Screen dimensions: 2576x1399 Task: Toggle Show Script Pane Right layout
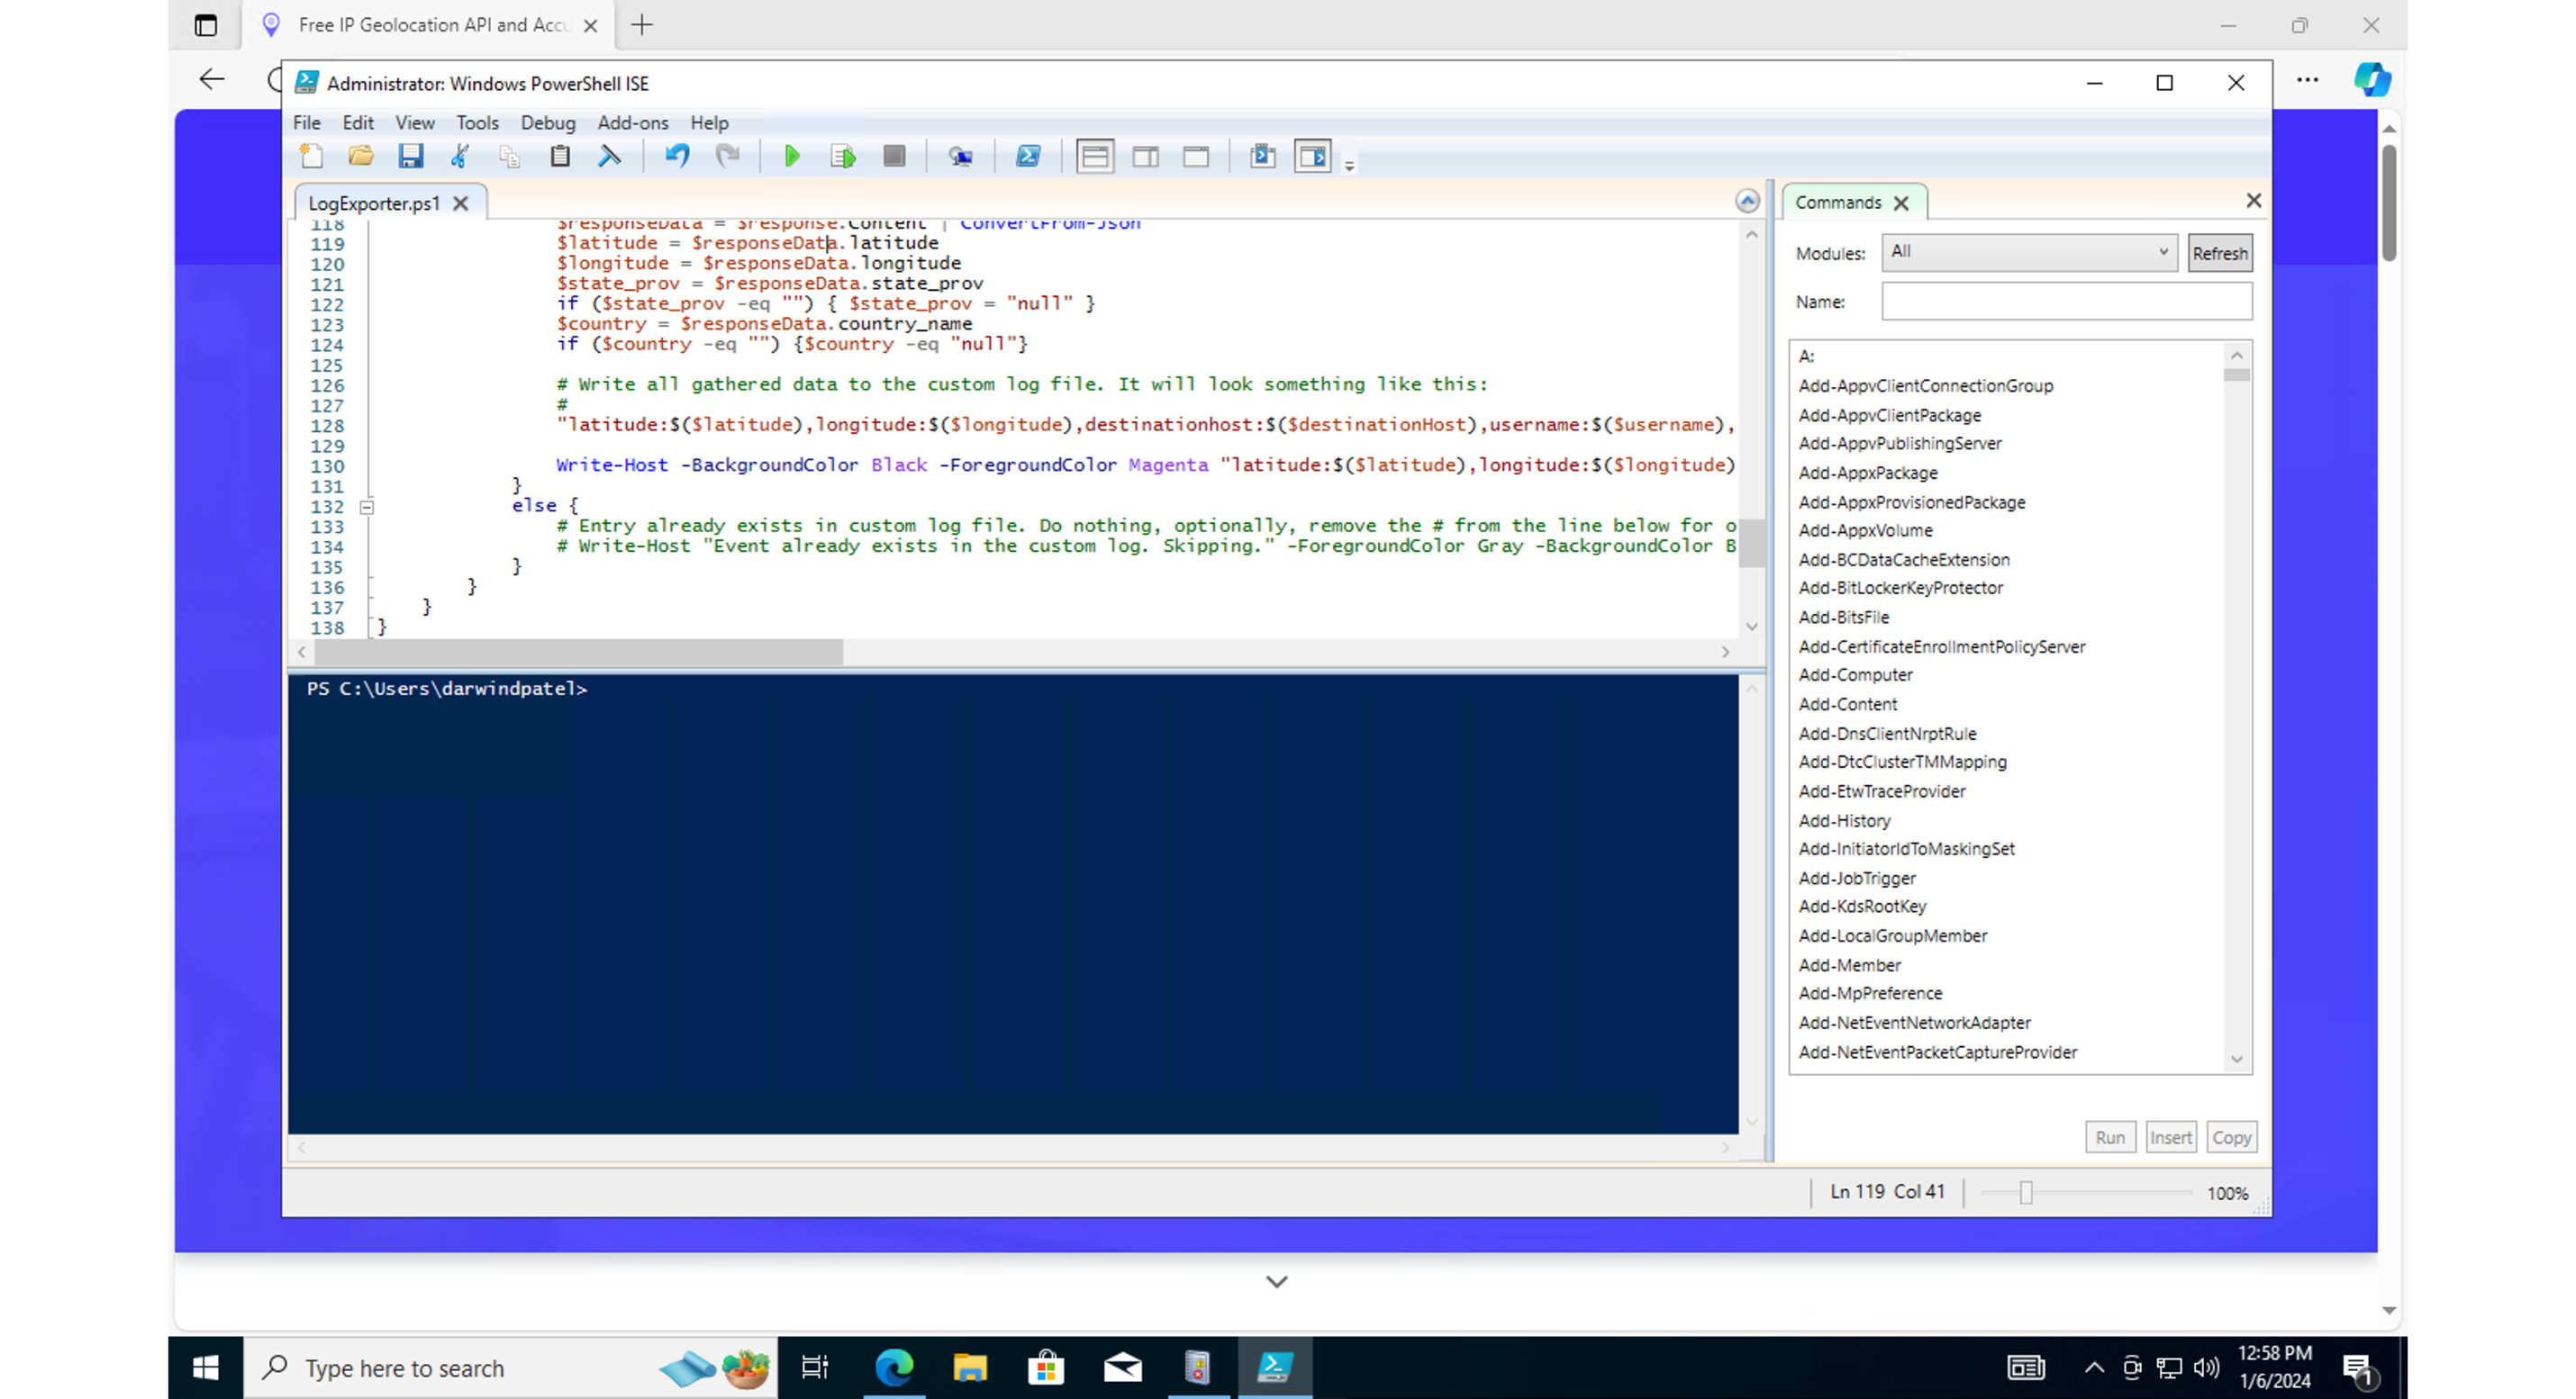point(1145,156)
